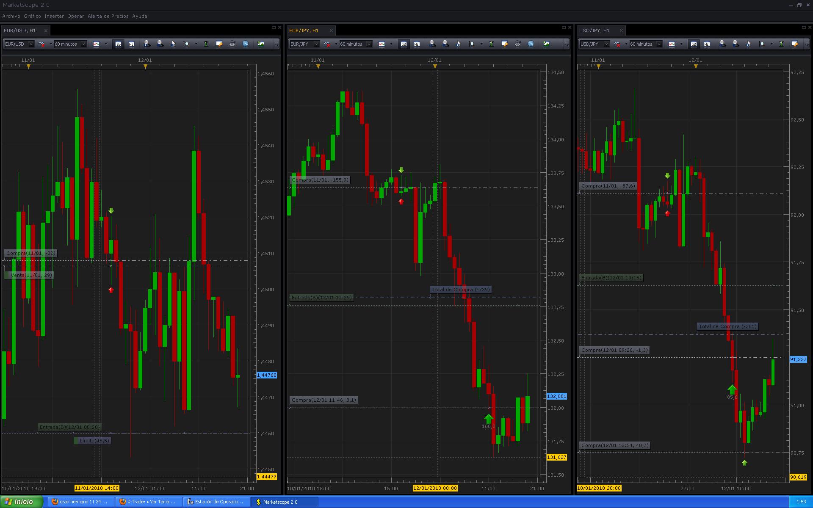The height and width of the screenshot is (508, 813).
Task: Toggle the ask price button in the EUR/JPY toolbar
Action: coord(417,44)
